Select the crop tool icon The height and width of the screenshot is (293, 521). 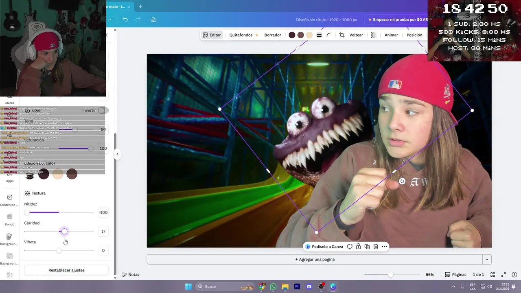click(342, 35)
